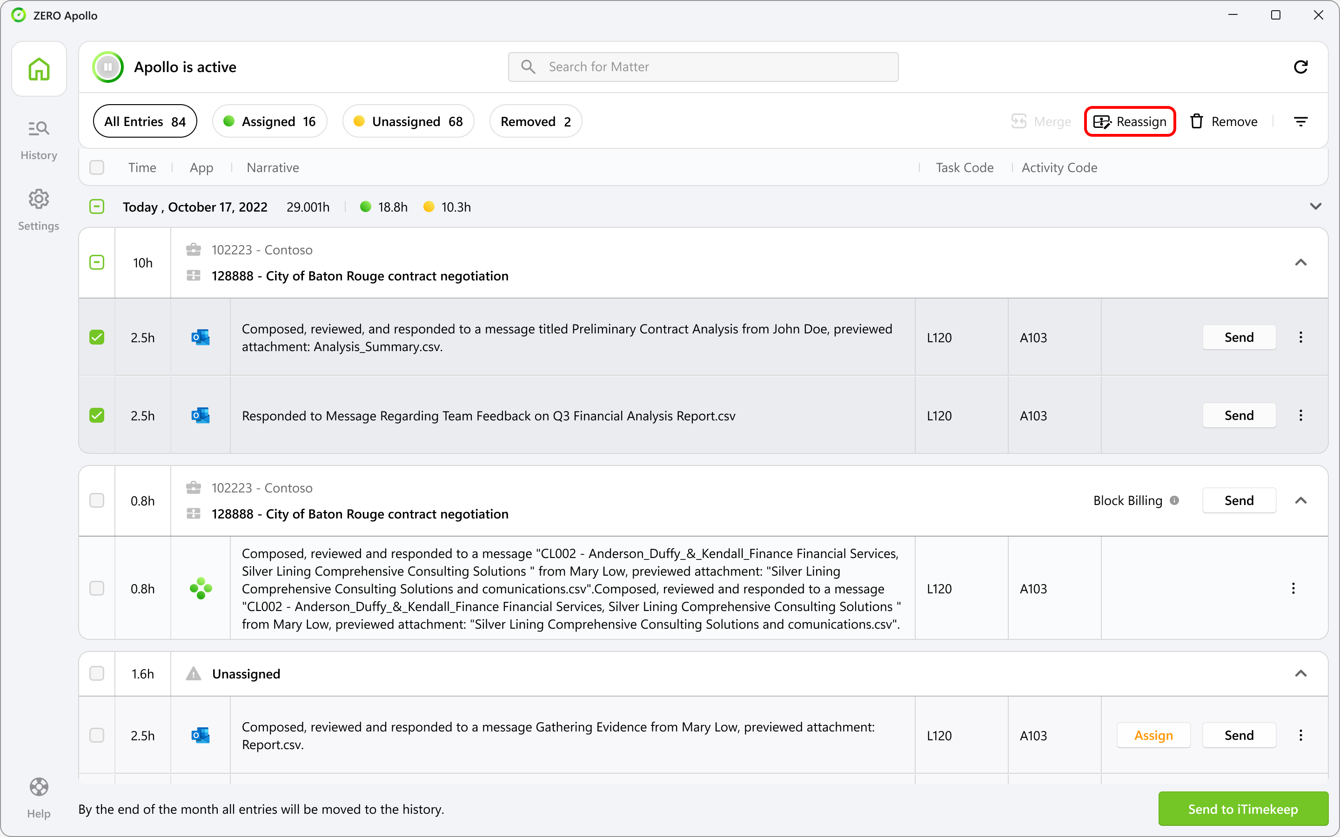Click L120 task code on Gathering Evidence row
Viewport: 1340px width, 837px height.
coord(939,736)
